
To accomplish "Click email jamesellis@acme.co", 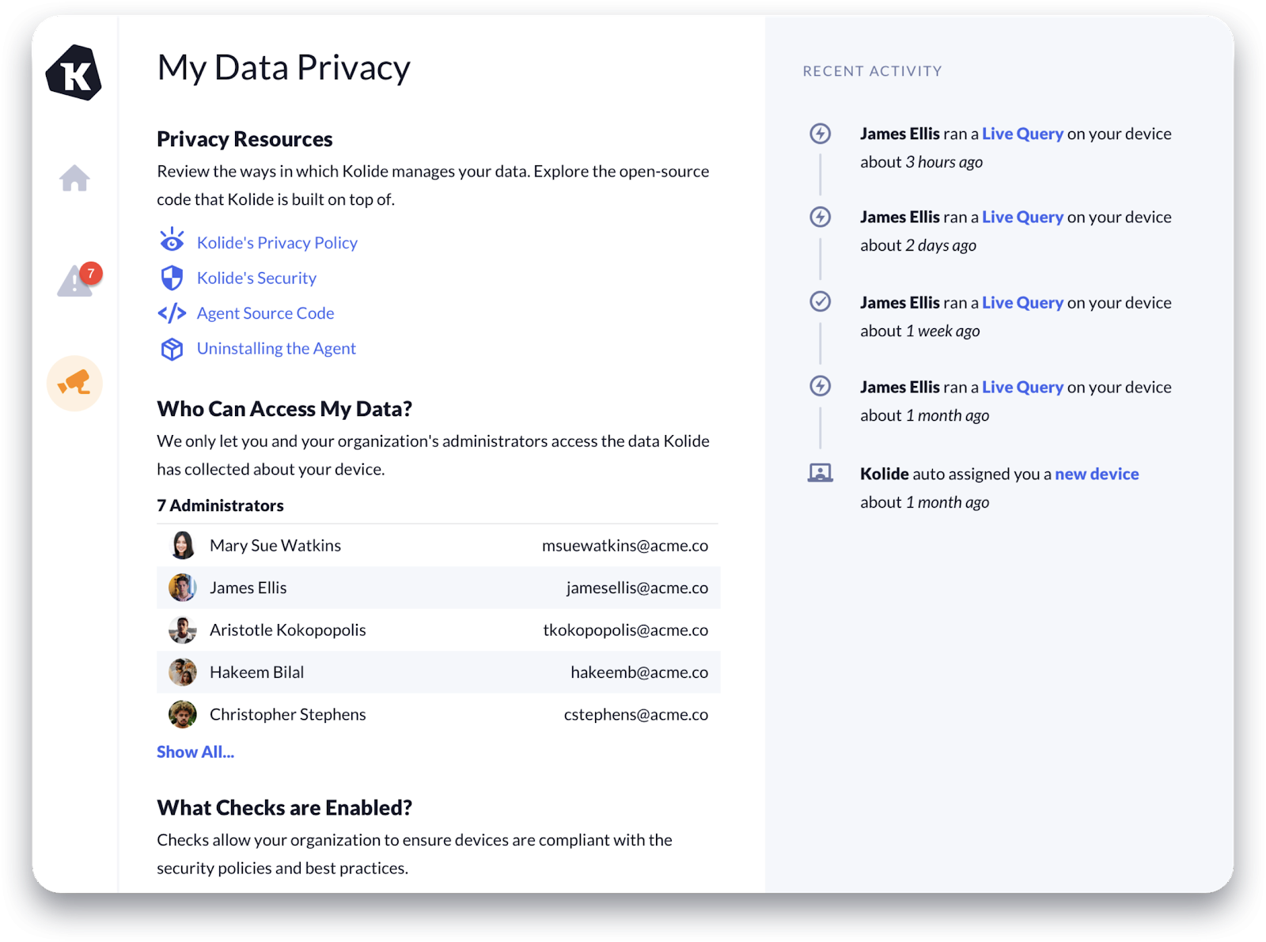I will point(637,588).
